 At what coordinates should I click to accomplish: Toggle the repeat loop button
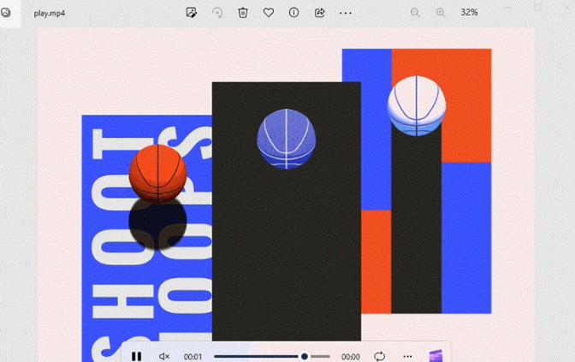380,356
